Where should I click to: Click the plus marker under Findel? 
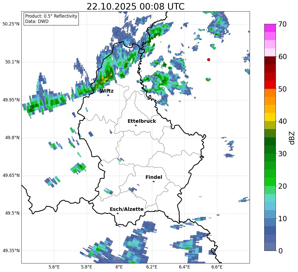(154, 182)
